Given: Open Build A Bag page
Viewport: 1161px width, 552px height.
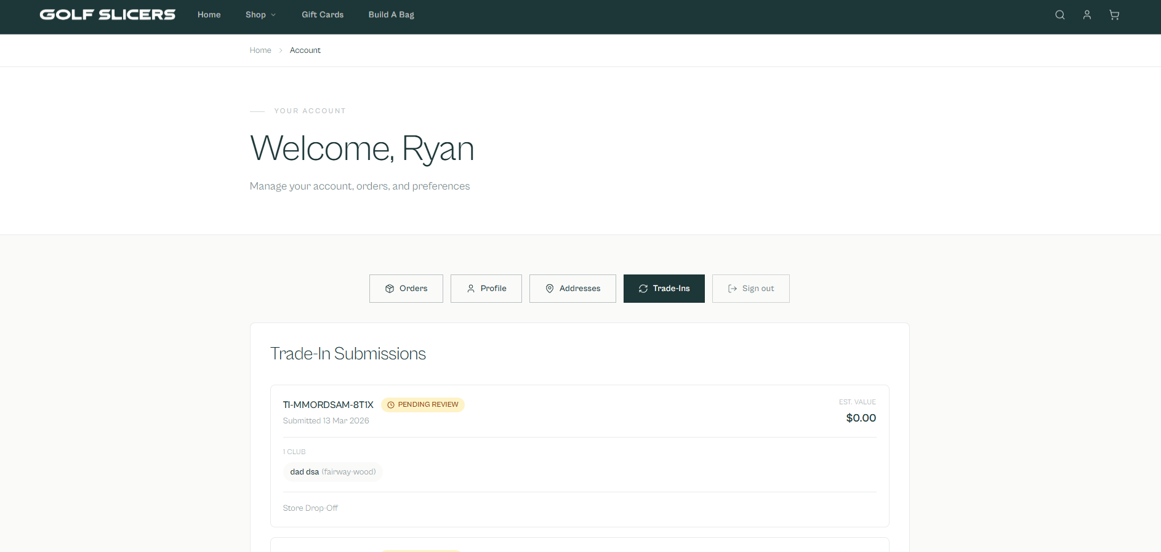Looking at the screenshot, I should tap(391, 15).
